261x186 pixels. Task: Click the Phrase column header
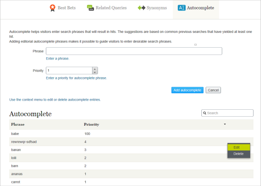(18, 124)
